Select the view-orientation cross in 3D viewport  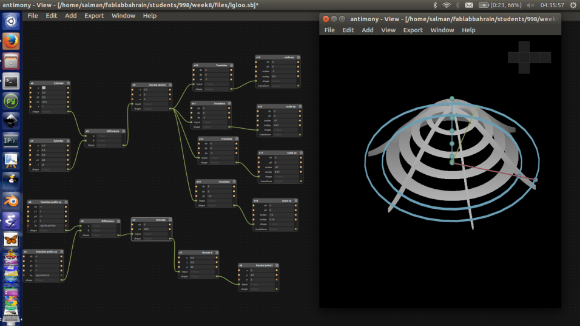pos(529,57)
